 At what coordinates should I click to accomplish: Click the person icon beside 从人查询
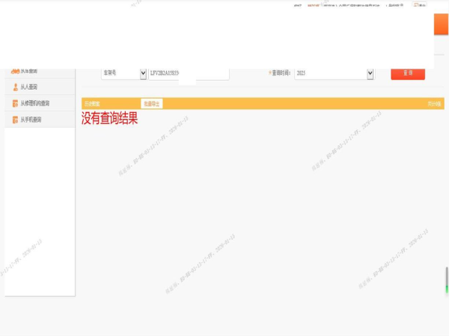pyautogui.click(x=15, y=87)
